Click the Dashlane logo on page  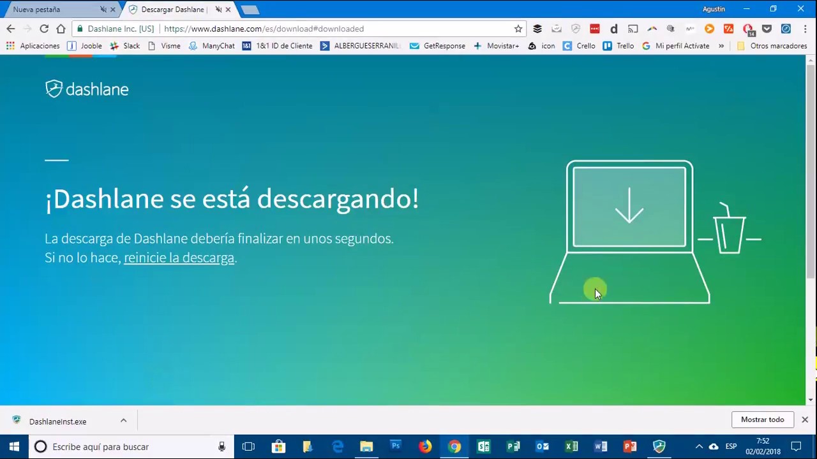[87, 89]
